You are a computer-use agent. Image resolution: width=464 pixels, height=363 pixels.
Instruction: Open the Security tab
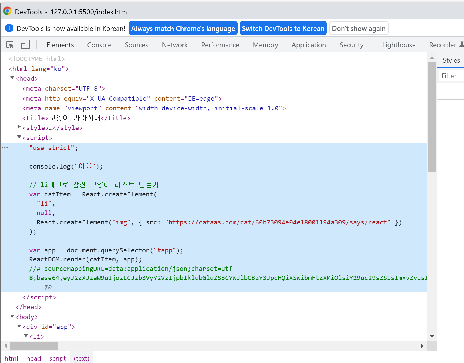point(351,45)
